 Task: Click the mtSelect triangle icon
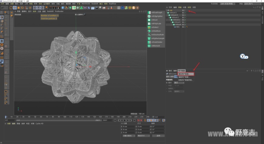pos(149,27)
